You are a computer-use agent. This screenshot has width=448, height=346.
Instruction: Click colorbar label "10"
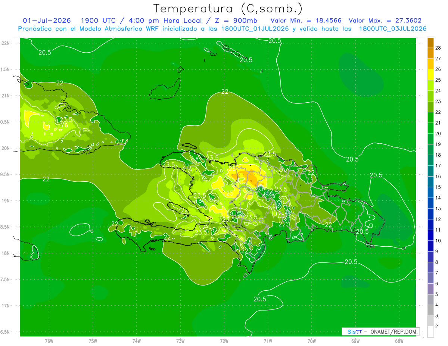pos(438,241)
